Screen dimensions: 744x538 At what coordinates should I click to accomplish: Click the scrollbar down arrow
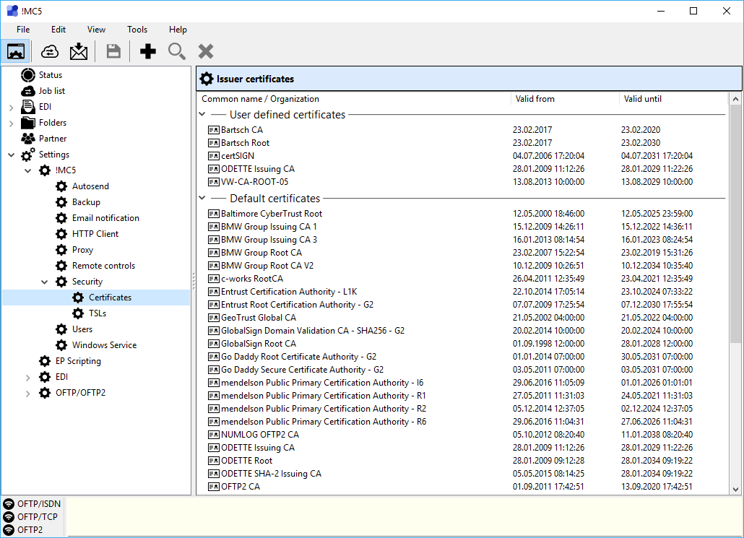point(735,489)
